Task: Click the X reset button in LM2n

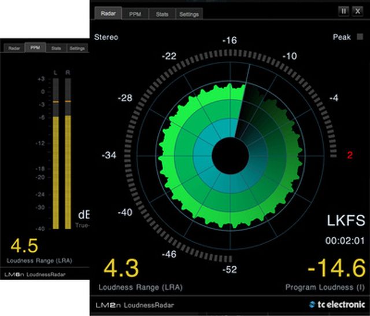Action: 357,11
